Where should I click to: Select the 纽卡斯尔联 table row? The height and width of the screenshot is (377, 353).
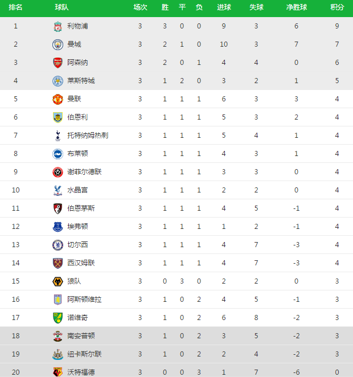coord(176,354)
